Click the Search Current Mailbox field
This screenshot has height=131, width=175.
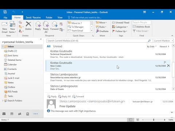(x=97, y=41)
